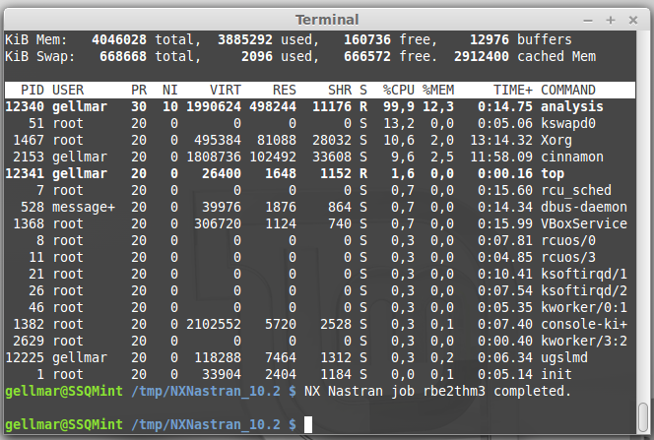Click the 668668 swap total value
654x440 pixels.
pyautogui.click(x=123, y=57)
